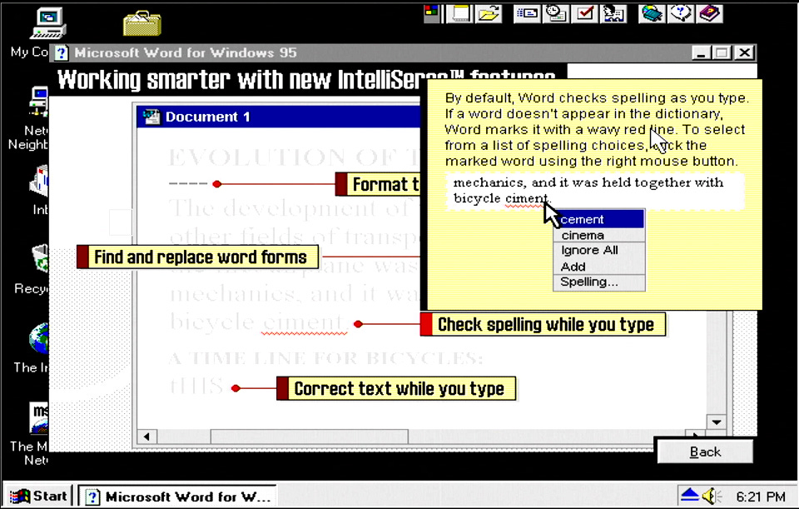
Task: Select the Network Neighborhood desktop icon
Action: [38, 101]
